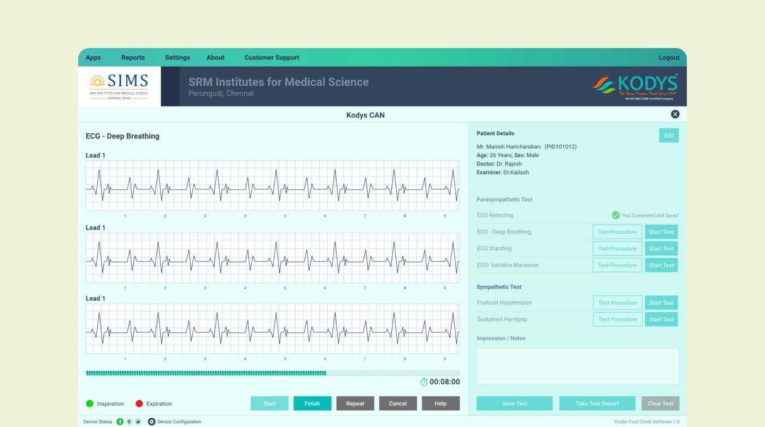The height and width of the screenshot is (427, 765).
Task: Click the USB device status icon
Action: 129,422
